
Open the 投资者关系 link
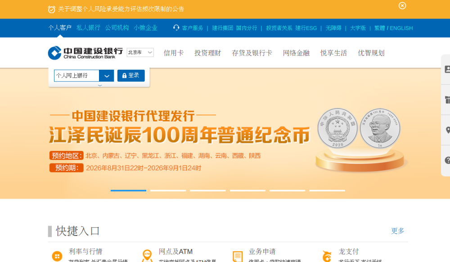pyautogui.click(x=279, y=28)
